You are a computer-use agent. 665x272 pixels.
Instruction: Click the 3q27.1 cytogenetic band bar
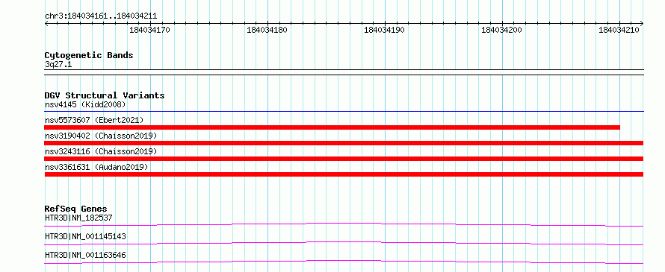344,72
